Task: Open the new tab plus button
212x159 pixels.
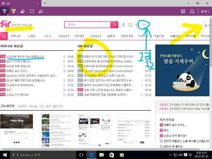Action: pyautogui.click(x=45, y=3)
